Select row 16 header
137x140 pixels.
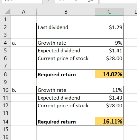(x=5, y=137)
